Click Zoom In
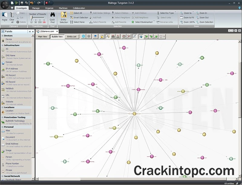The width and height of the screenshot is (242, 185). [x=201, y=13]
